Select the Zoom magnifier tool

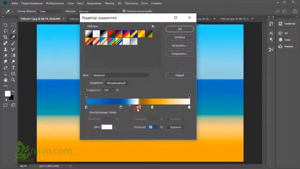point(13,80)
